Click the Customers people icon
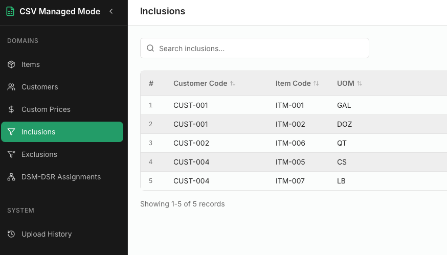The height and width of the screenshot is (255, 447). [11, 87]
